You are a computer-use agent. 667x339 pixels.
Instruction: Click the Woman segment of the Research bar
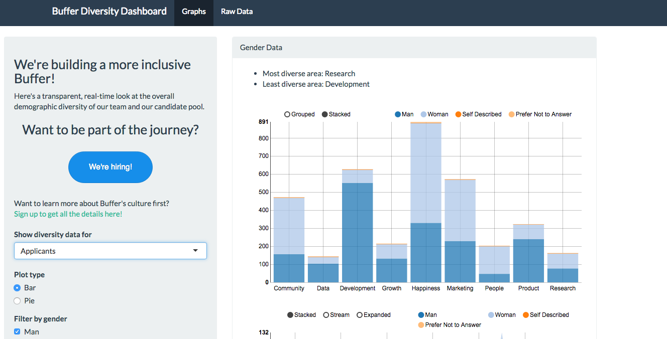(563, 261)
